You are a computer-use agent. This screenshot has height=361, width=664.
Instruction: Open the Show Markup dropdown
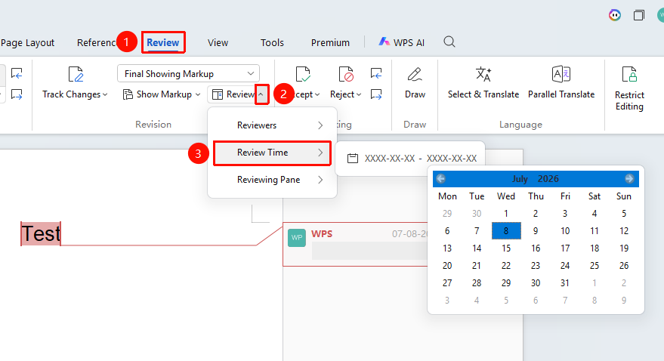(198, 95)
